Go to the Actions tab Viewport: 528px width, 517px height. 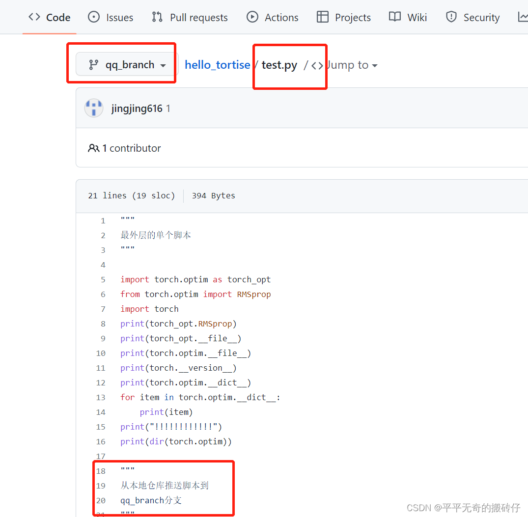[272, 17]
